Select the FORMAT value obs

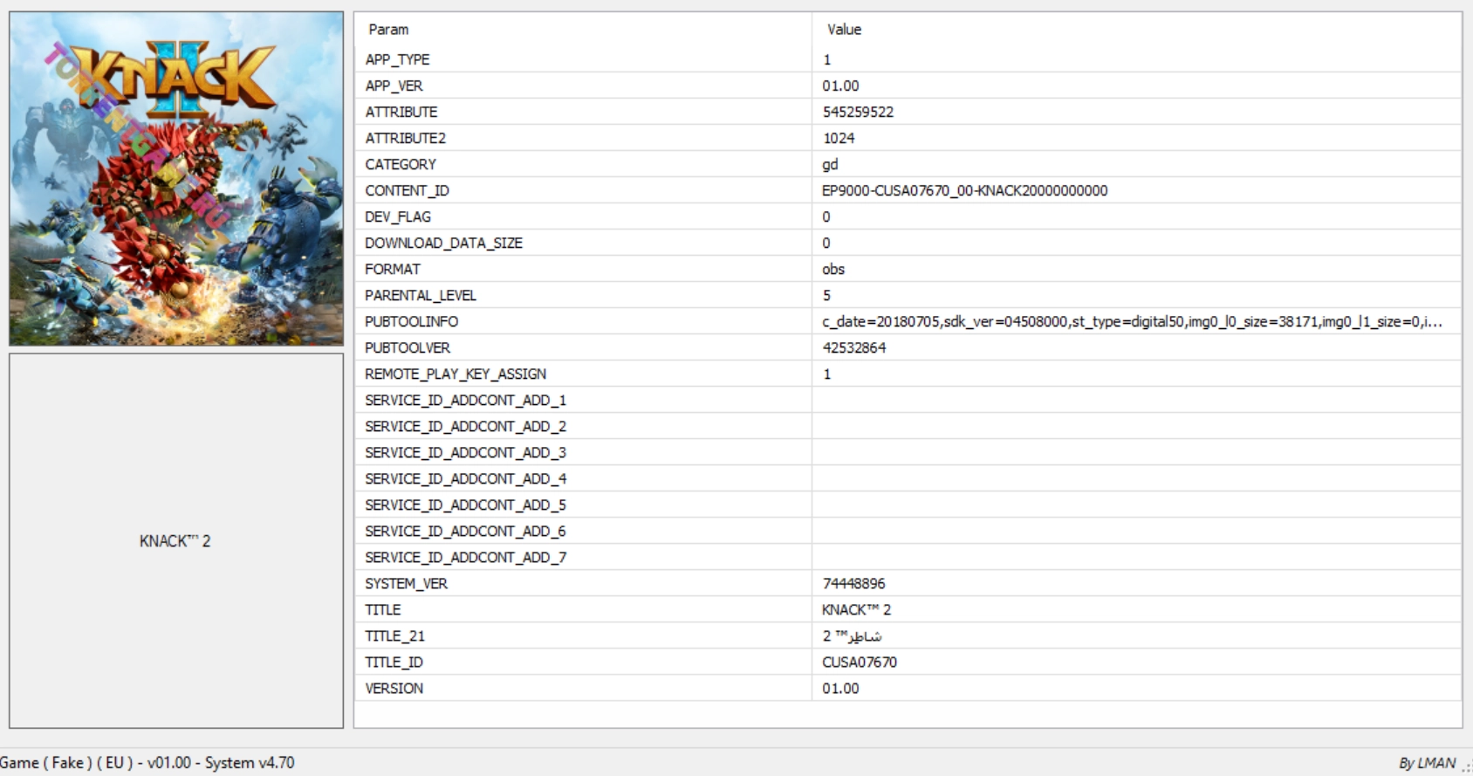(x=833, y=269)
